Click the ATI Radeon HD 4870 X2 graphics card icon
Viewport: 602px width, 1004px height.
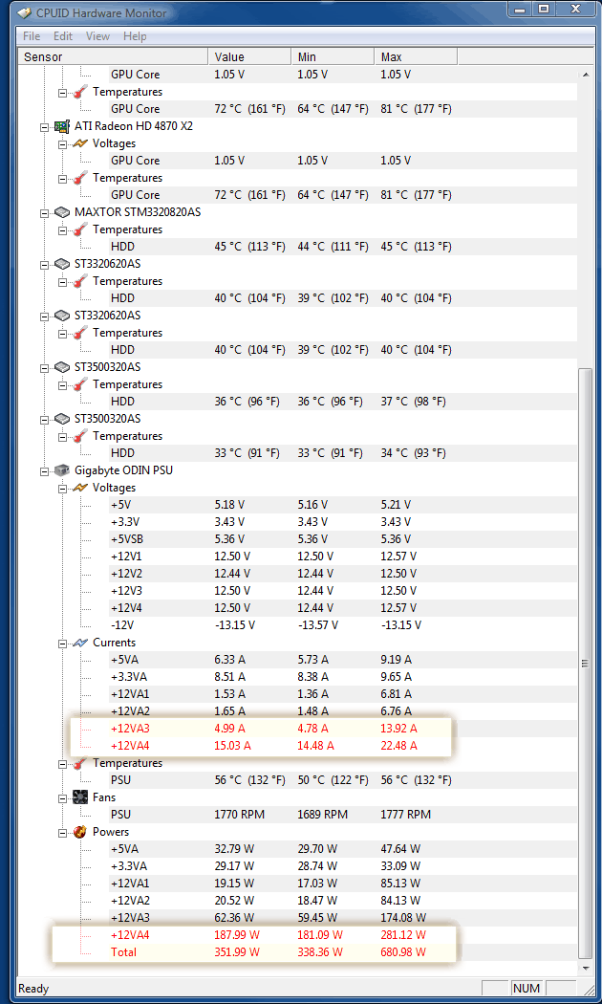click(x=62, y=126)
